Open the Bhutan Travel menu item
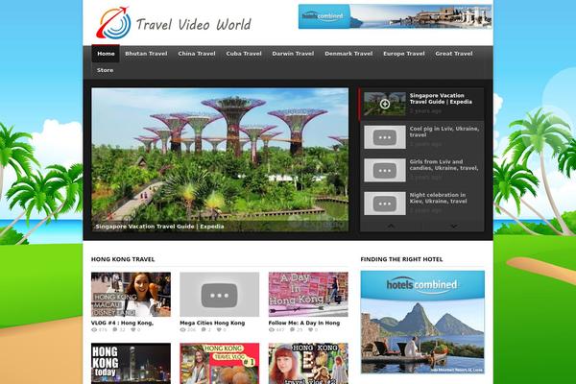This screenshot has width=576, height=384. click(146, 54)
